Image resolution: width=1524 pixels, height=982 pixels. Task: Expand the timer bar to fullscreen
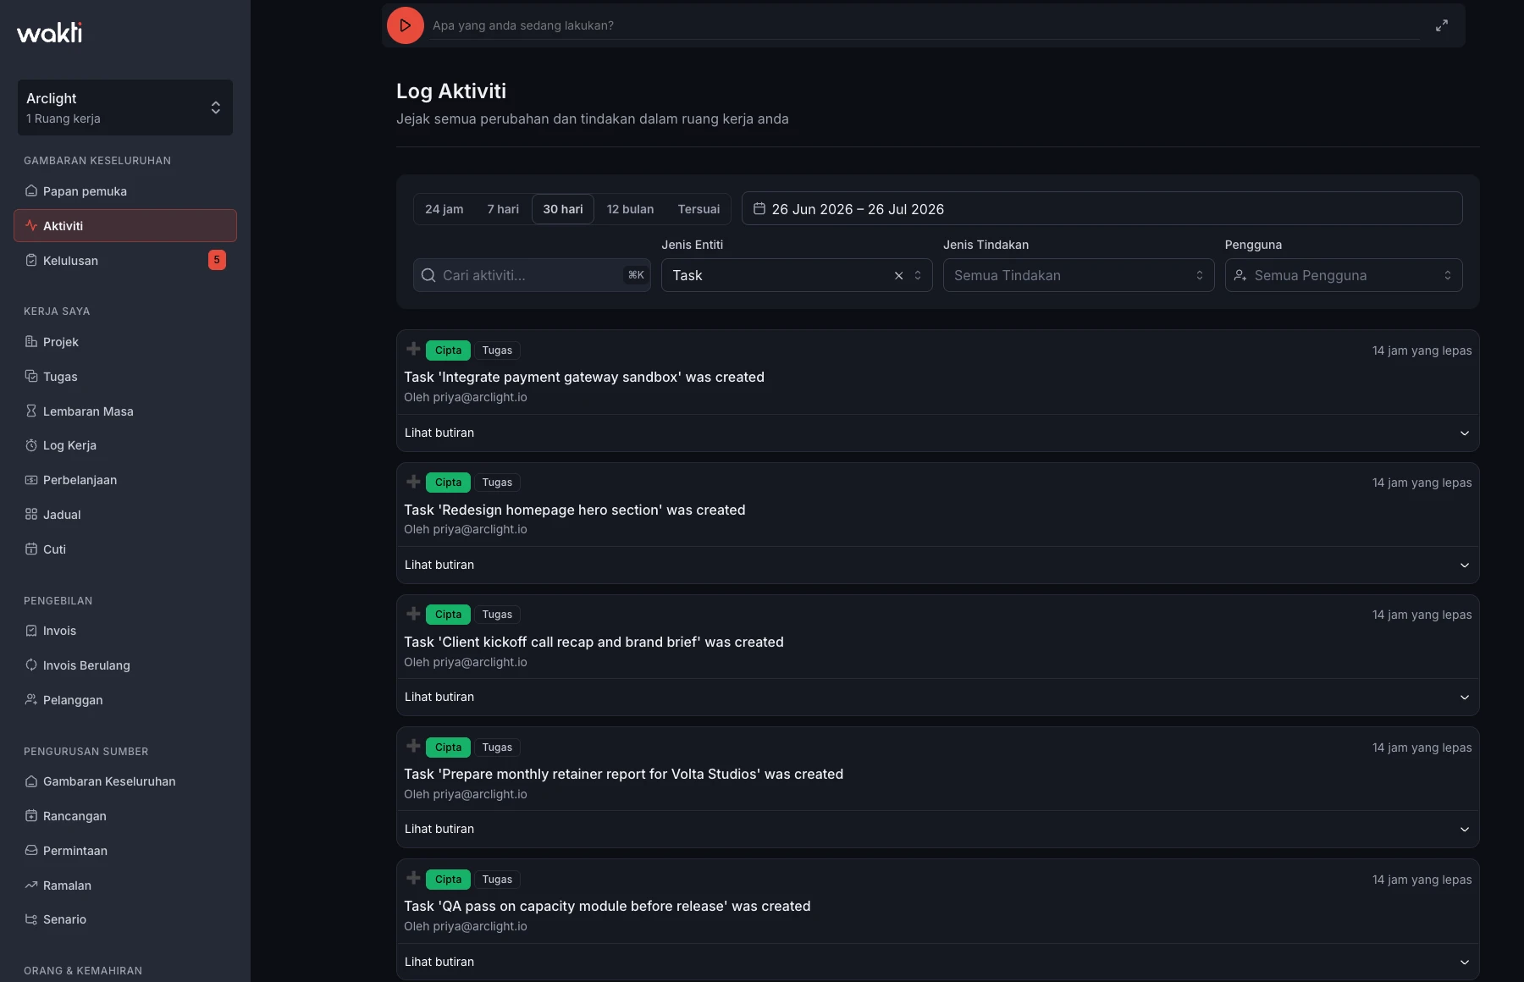pos(1442,25)
